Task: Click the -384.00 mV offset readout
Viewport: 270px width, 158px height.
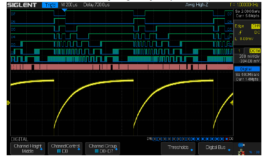Action: coord(249,61)
